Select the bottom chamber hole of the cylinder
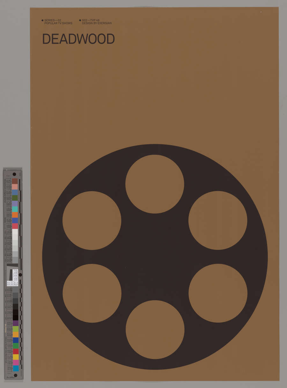The width and height of the screenshot is (287, 388). (x=155, y=330)
